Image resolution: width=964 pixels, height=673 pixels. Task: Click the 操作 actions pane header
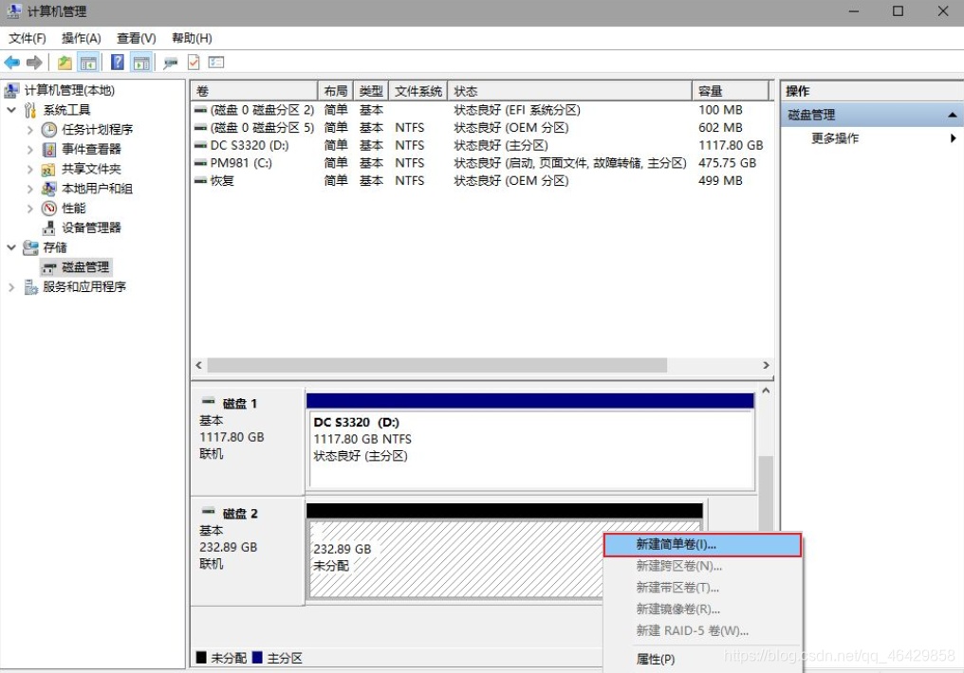click(x=872, y=91)
